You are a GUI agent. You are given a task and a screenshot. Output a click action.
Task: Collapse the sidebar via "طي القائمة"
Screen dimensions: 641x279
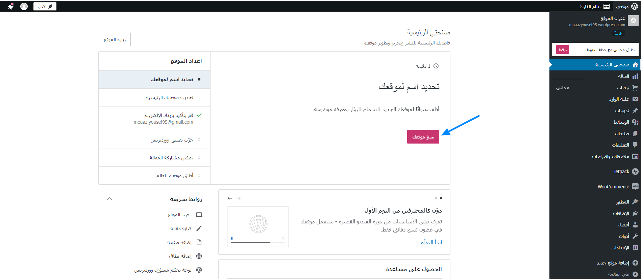pos(595,274)
